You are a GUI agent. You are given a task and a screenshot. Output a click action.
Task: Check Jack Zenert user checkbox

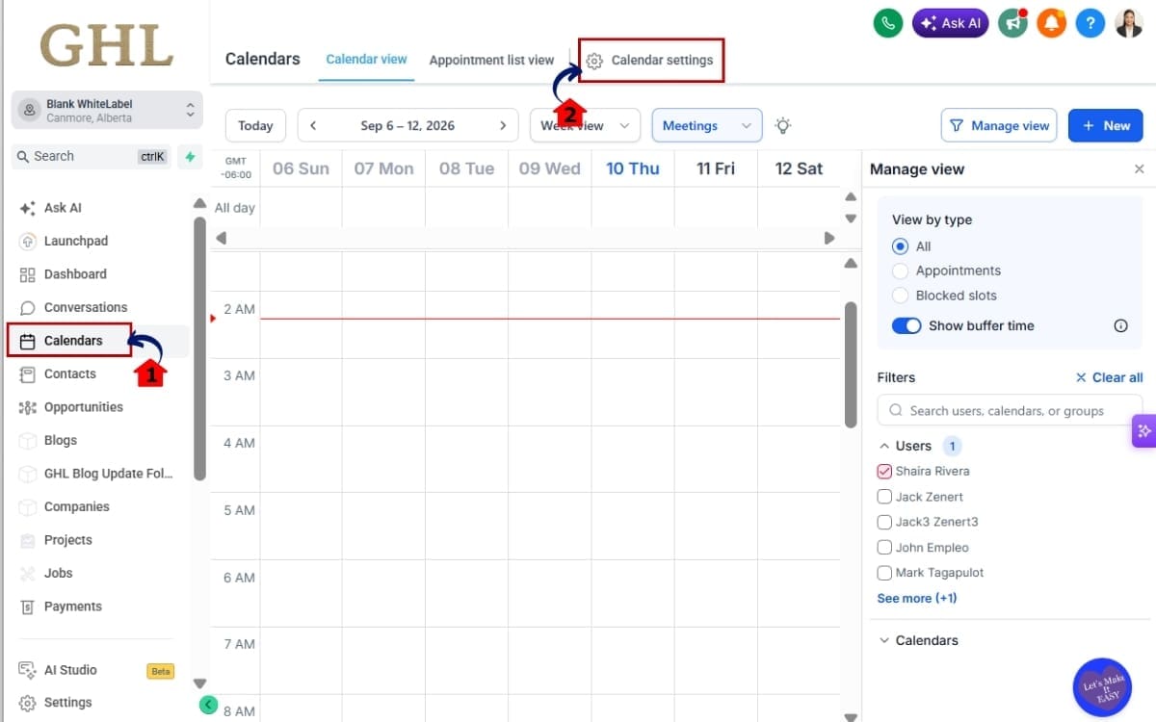point(884,497)
